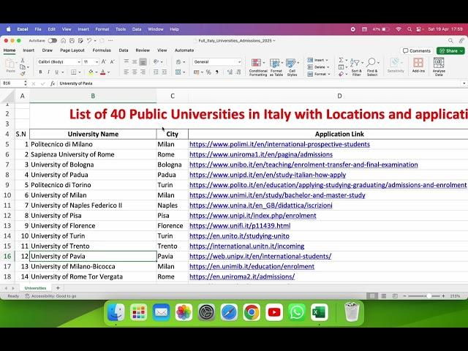468x351 pixels.
Task: Open Cell Styles gallery
Action: (292, 67)
